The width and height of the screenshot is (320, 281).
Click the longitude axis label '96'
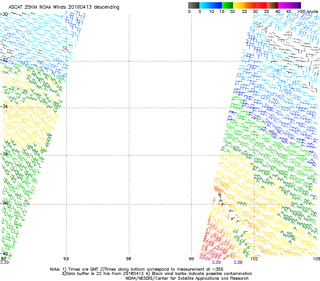[x=128, y=259]
